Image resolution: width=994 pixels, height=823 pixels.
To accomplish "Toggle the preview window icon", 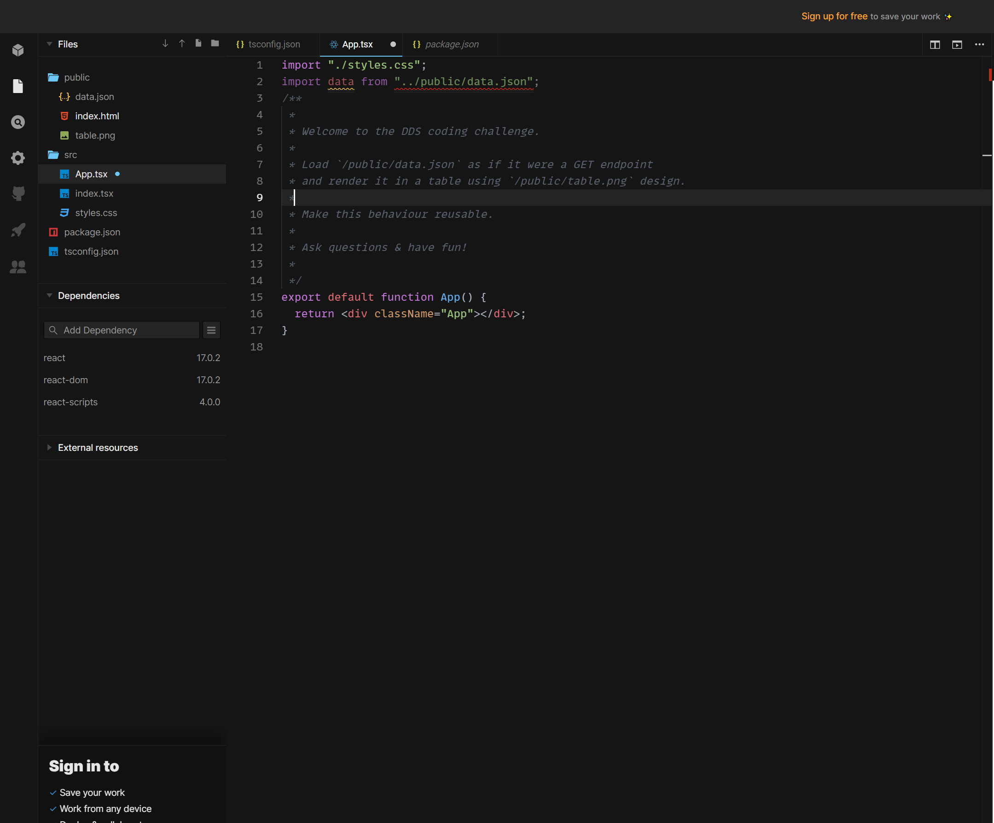I will 957,45.
